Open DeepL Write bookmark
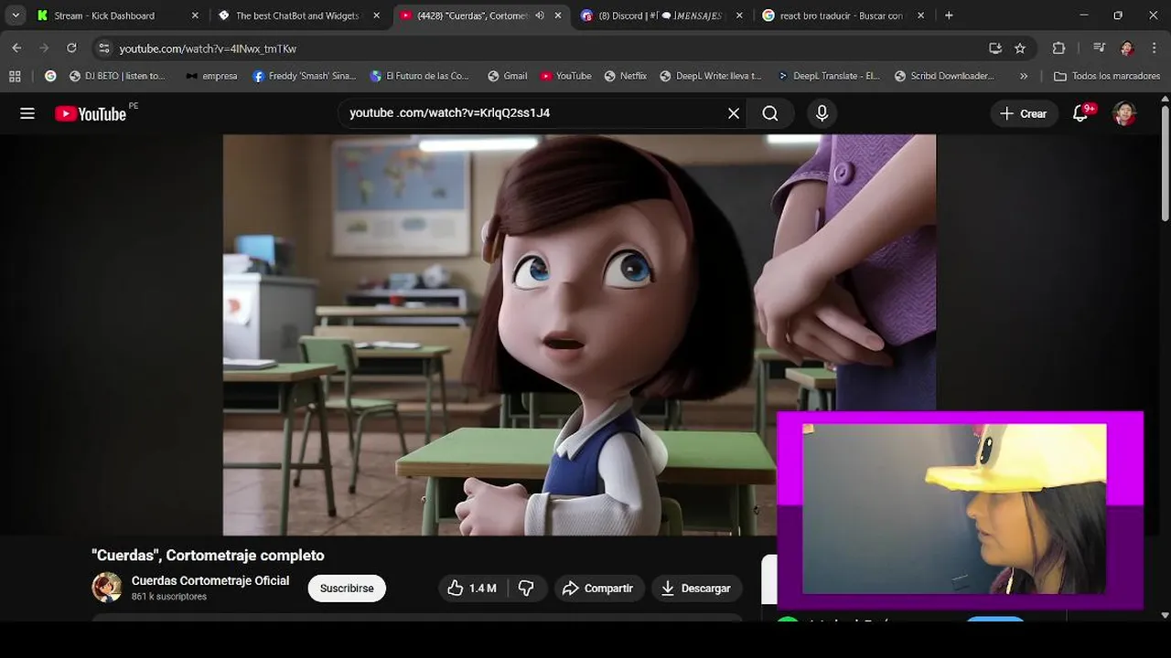Image resolution: width=1171 pixels, height=658 pixels. click(x=711, y=76)
